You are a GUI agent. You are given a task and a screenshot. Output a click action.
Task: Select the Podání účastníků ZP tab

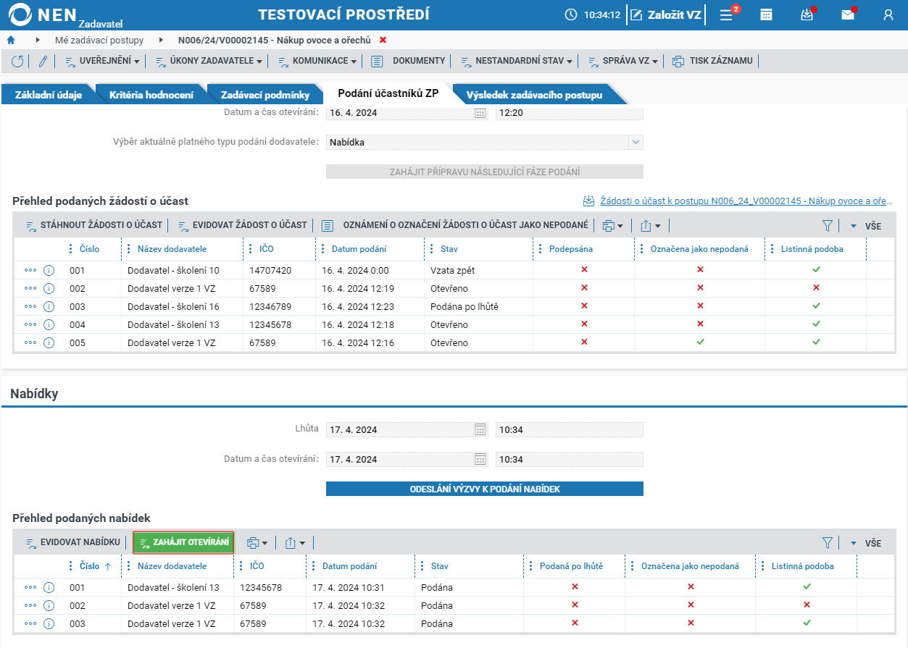coord(388,93)
